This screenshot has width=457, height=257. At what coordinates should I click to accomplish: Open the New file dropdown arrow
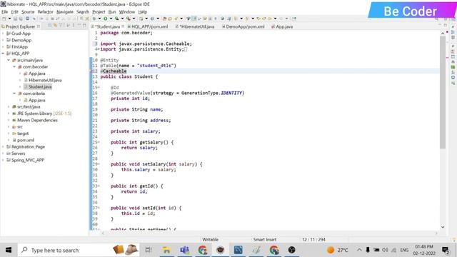(9, 19)
